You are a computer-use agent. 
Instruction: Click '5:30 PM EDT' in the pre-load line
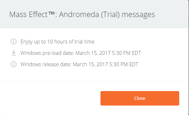tap(126, 53)
